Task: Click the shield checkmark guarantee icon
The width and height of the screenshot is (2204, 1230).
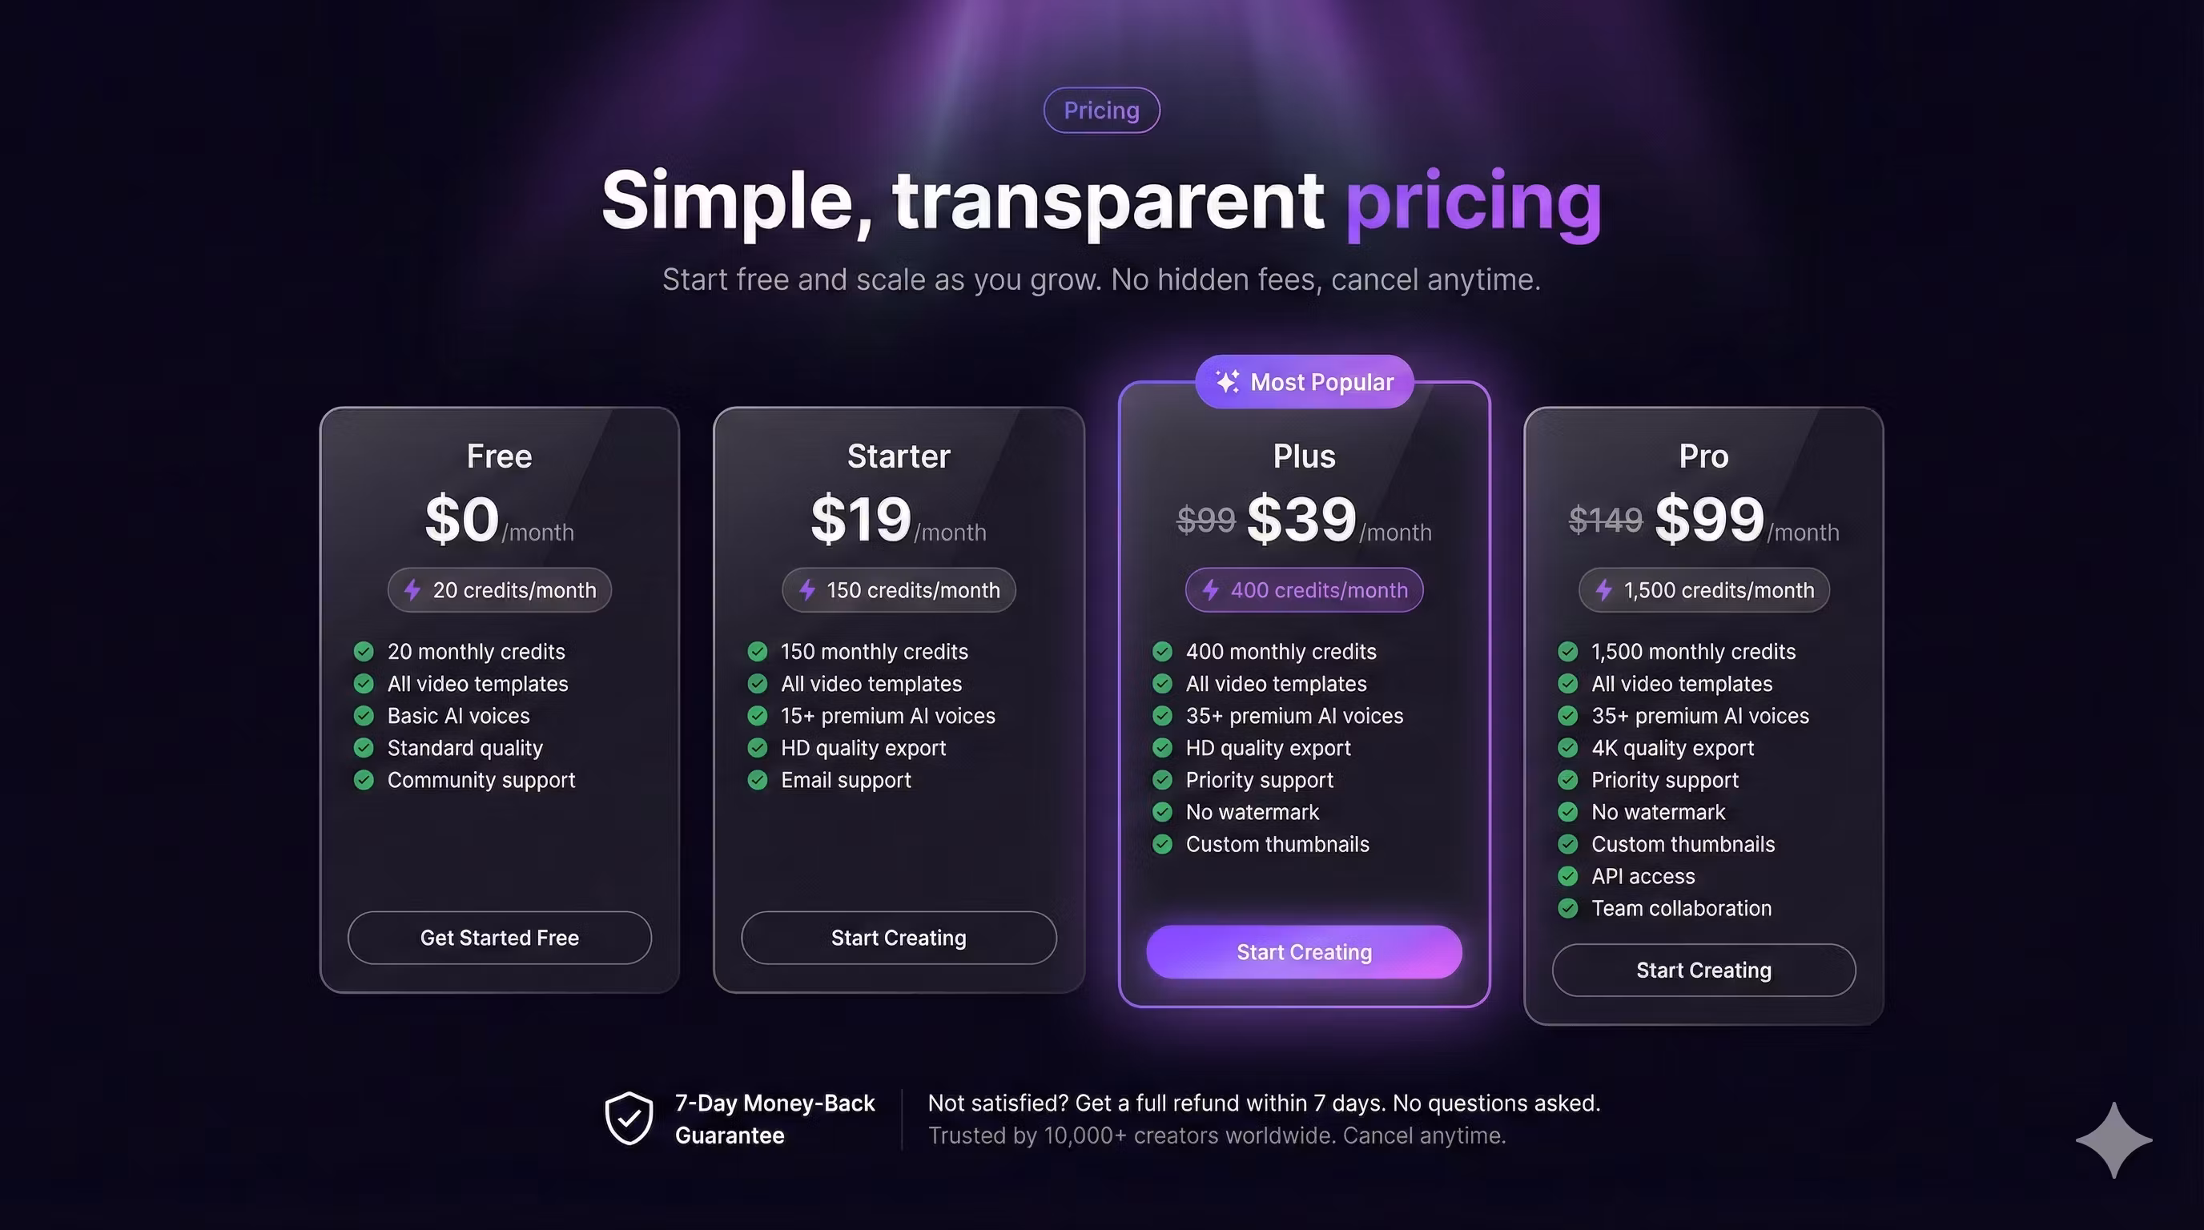Action: coord(629,1118)
